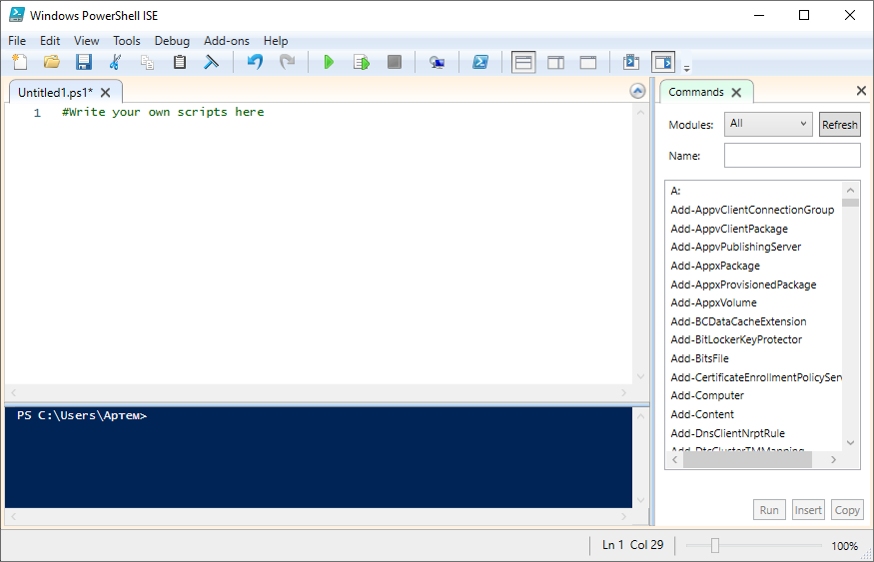Show script pane on the right layout

coord(555,62)
